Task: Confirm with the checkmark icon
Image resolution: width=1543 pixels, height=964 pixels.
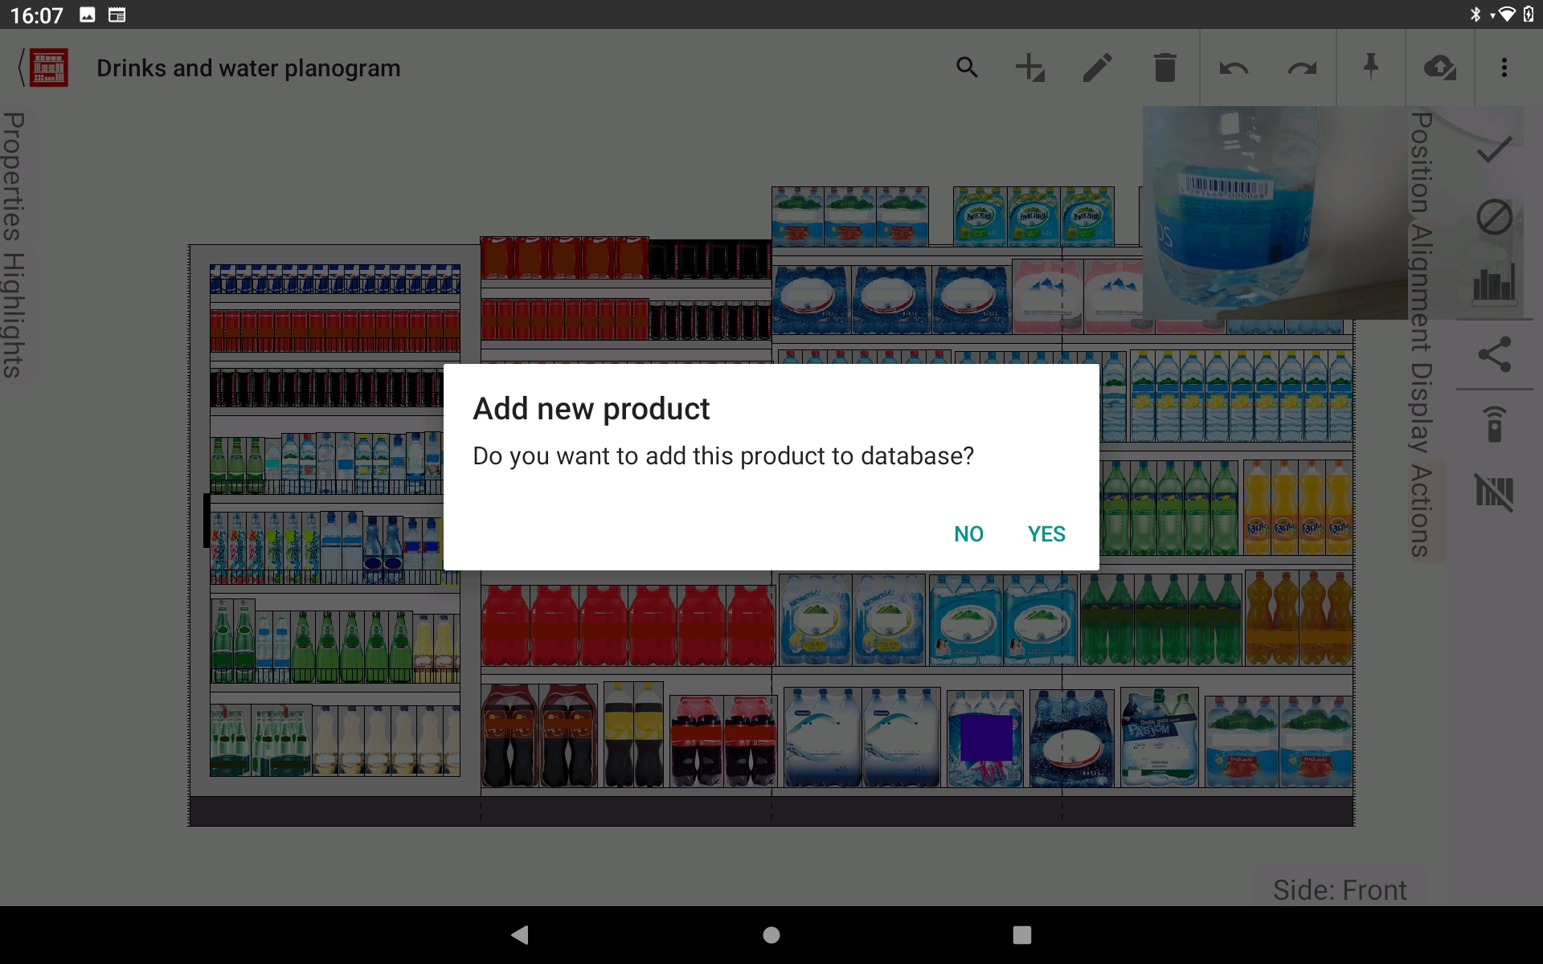Action: (x=1495, y=149)
